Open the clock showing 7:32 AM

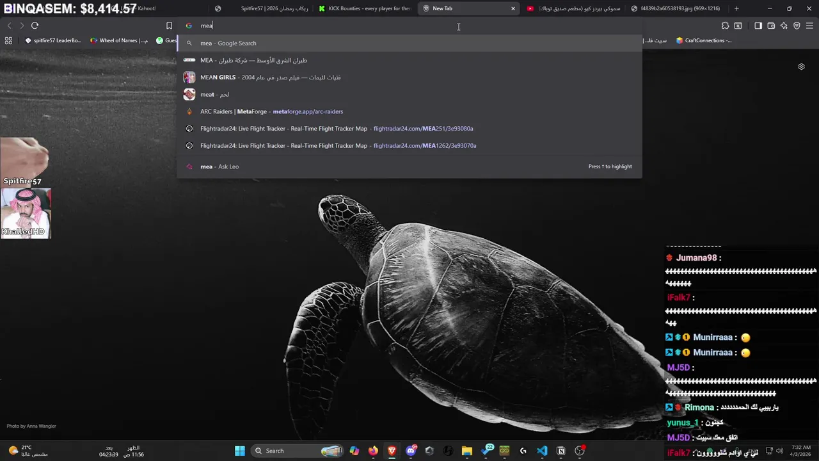(800, 451)
